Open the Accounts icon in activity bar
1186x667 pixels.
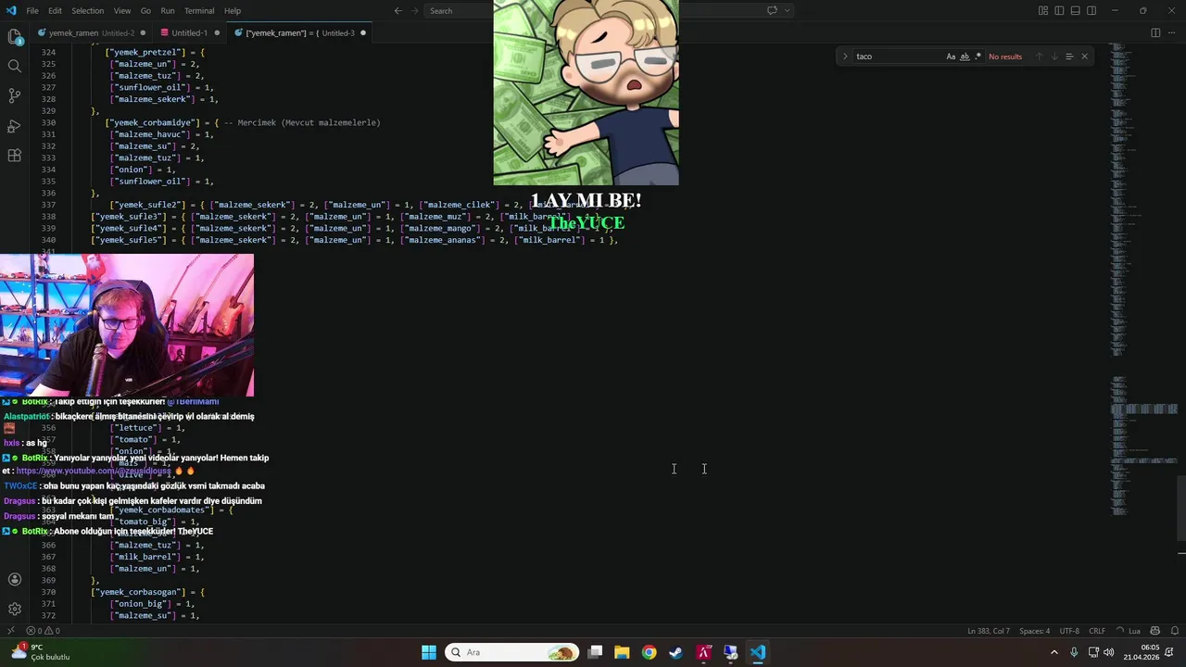point(15,580)
